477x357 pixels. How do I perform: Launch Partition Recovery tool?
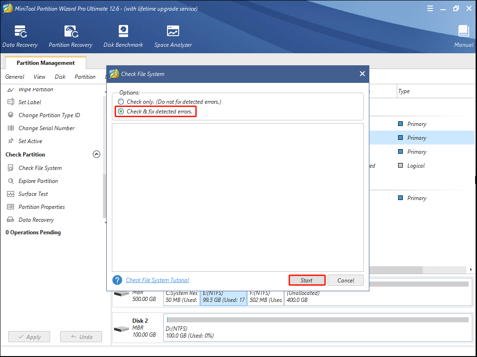71,37
